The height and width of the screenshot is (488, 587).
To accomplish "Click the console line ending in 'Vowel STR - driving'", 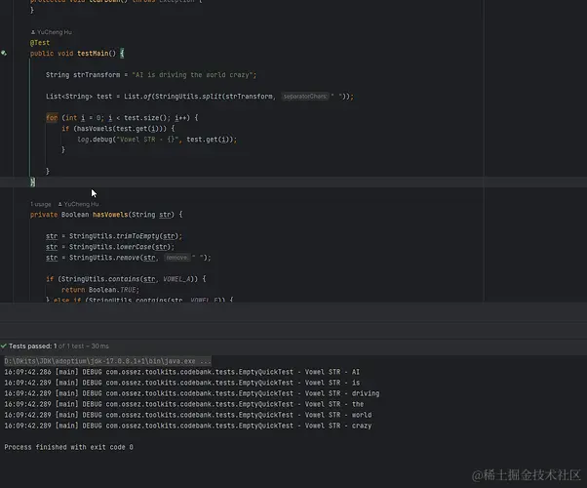I will [192, 393].
